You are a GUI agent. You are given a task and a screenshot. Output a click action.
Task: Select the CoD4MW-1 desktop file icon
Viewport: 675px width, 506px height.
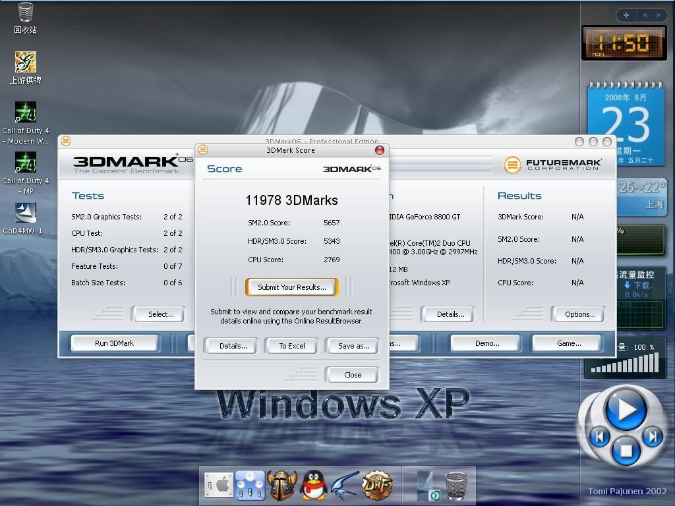tap(26, 218)
